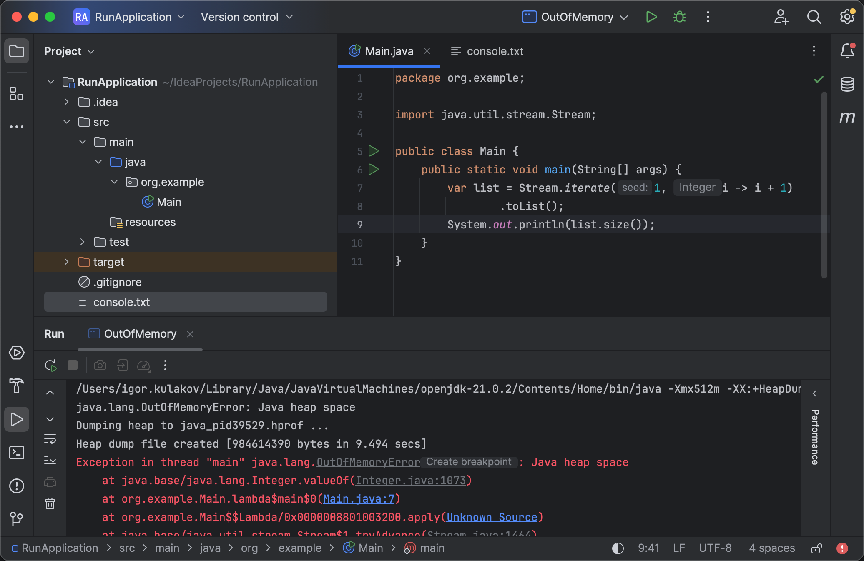The image size is (864, 561).
Task: Click the Create breakpoint button
Action: [x=469, y=462]
